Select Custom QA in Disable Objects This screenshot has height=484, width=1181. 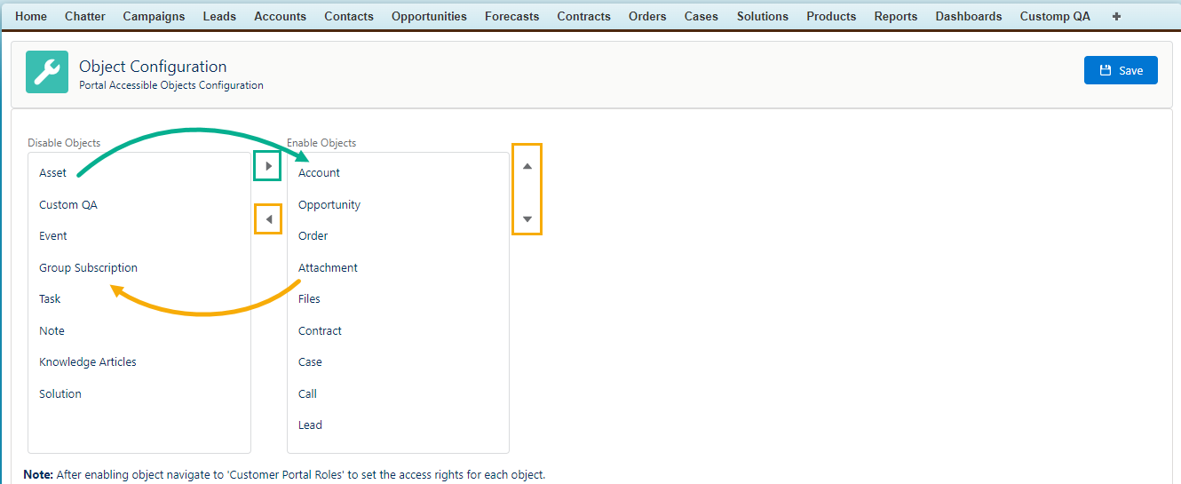click(68, 205)
